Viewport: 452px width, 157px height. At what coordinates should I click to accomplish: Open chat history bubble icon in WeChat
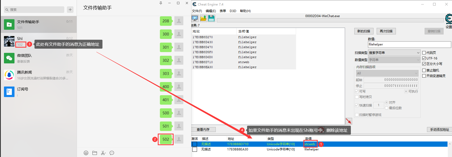click(112, 153)
